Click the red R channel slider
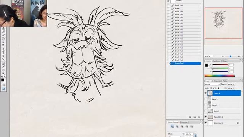Viewport: 244px width, 137px height. pyautogui.click(x=220, y=65)
